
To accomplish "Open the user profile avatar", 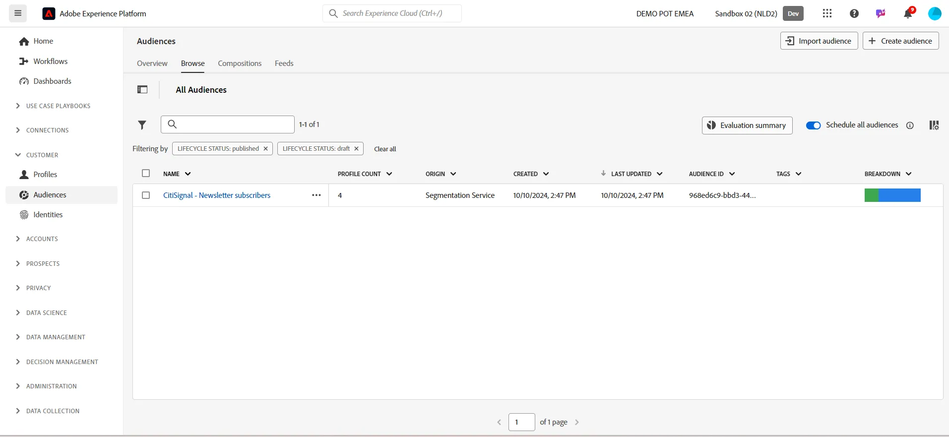I will click(935, 13).
